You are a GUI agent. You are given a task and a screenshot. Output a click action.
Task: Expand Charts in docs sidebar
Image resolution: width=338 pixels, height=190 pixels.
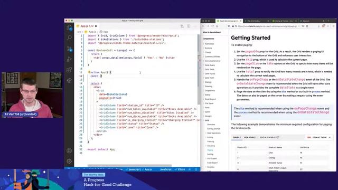[x=208, y=52]
